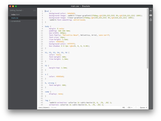The width and height of the screenshot is (161, 121).
Task: Click the body selector on line 8
Action: 47,26
